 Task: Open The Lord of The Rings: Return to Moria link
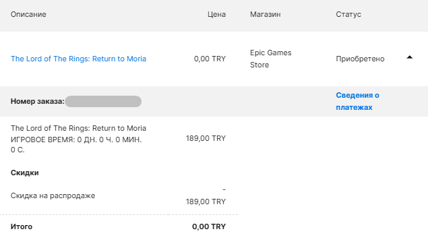pos(78,59)
